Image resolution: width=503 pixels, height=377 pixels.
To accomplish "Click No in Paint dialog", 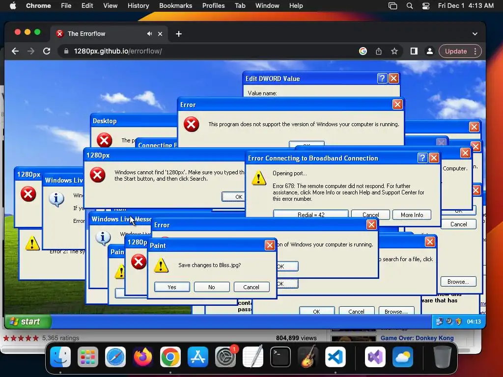I will 212,287.
